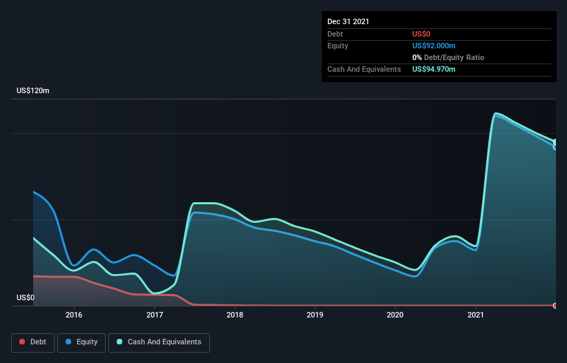Click the blue Equity endpoint marker
Screen dimensions: 567x363
555,147
